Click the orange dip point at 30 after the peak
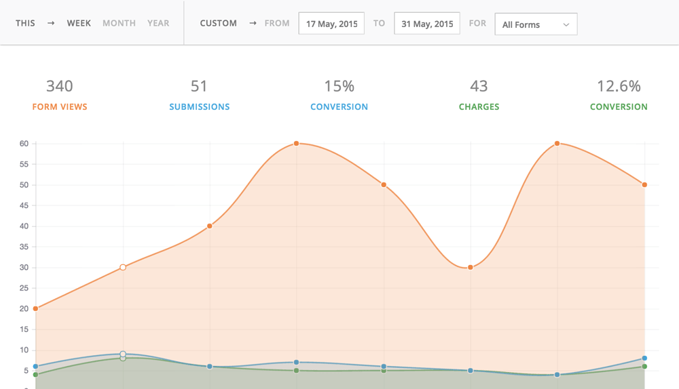This screenshot has height=389, width=679. (x=470, y=267)
